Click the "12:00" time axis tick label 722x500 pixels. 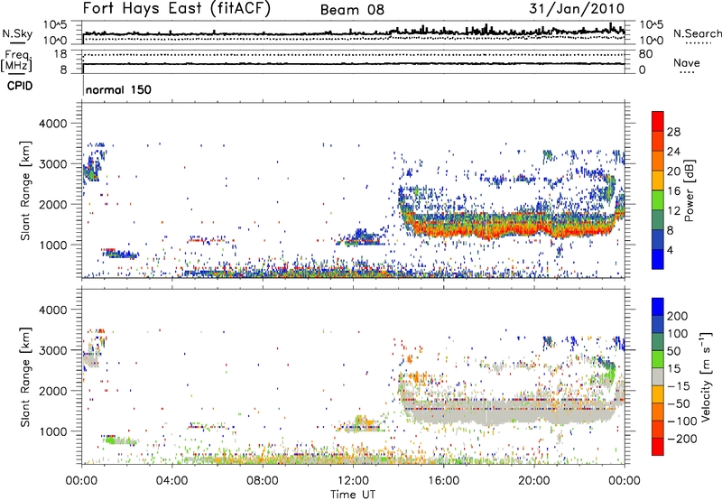tap(353, 481)
